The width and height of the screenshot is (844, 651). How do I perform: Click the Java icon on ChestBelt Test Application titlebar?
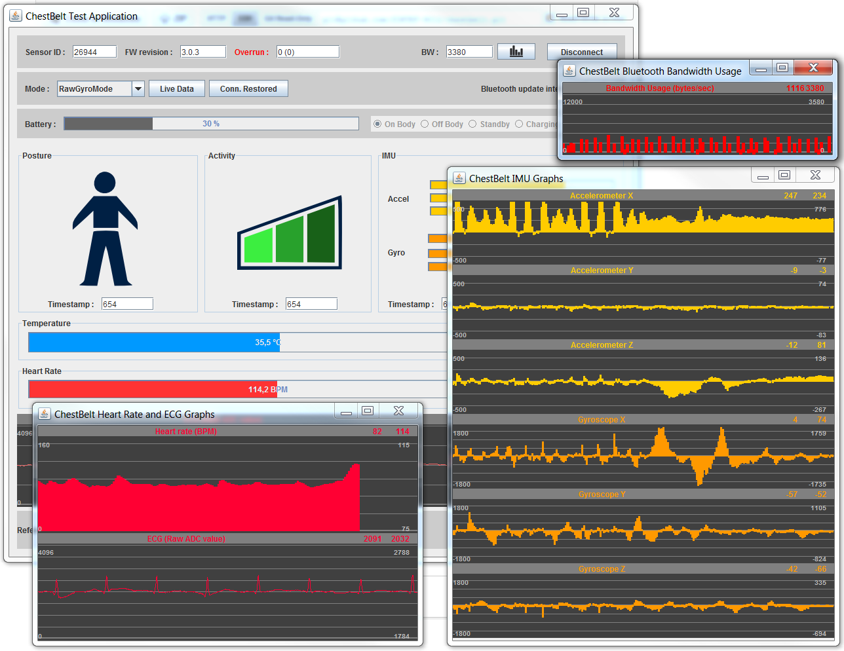point(14,16)
